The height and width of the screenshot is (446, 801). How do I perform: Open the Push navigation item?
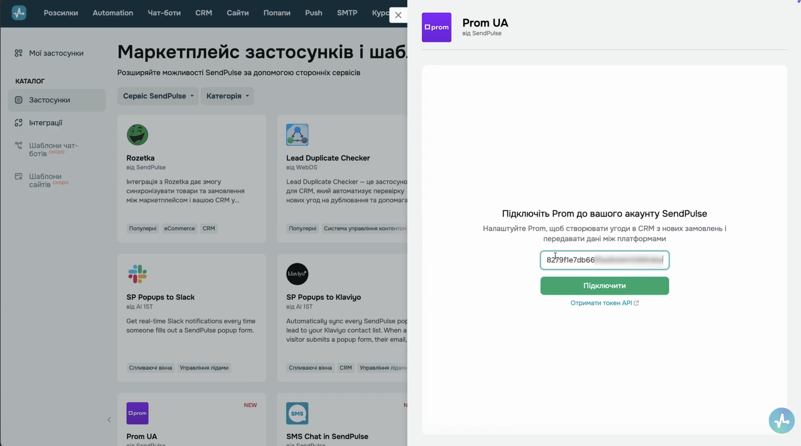[x=313, y=13]
